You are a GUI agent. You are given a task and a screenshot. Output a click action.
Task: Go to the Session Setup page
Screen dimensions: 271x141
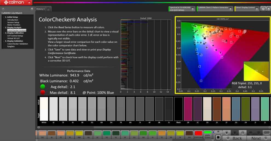(13, 22)
